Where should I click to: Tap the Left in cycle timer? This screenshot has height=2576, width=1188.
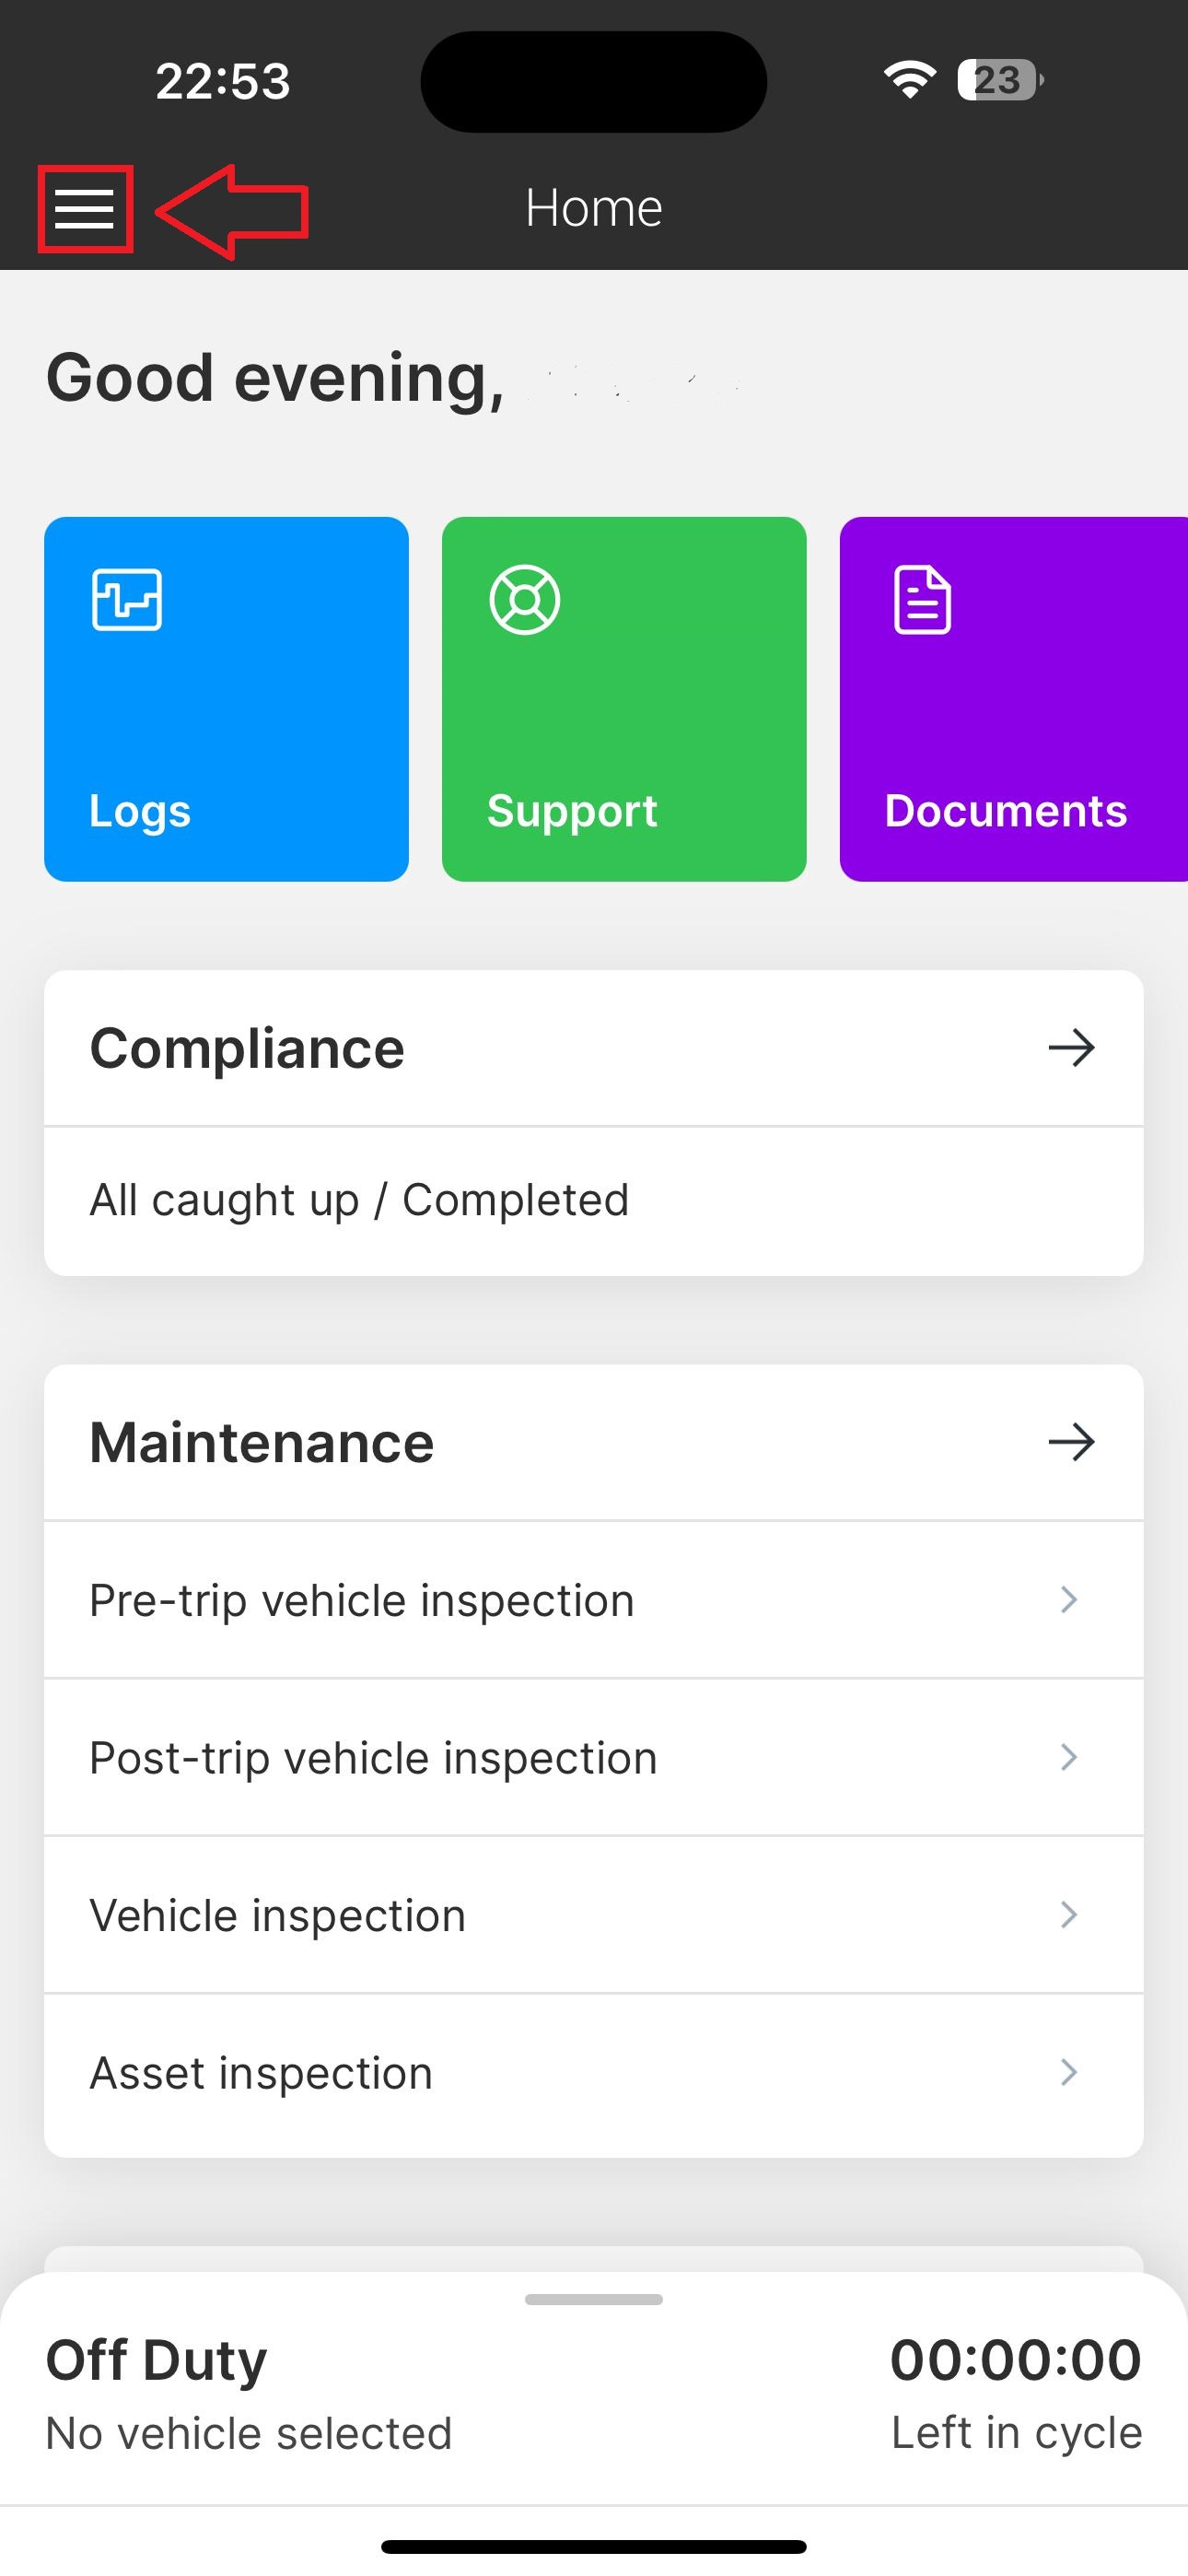[x=1015, y=2361]
